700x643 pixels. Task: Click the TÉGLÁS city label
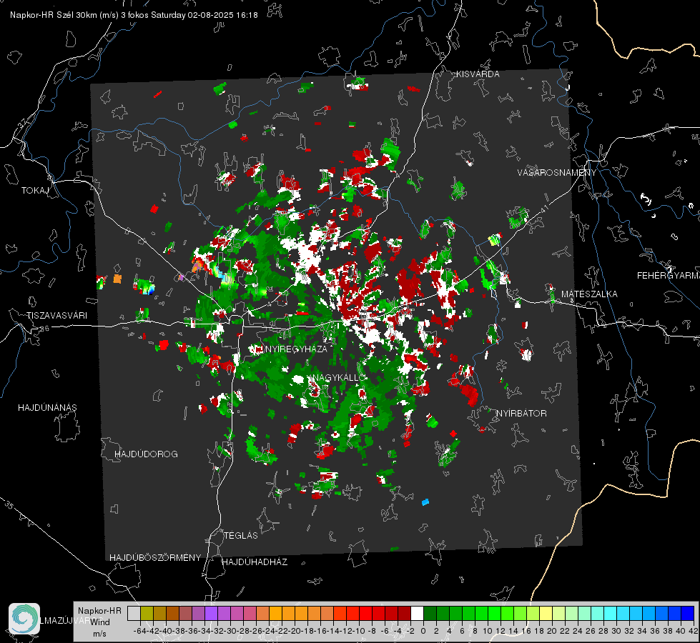pyautogui.click(x=241, y=535)
